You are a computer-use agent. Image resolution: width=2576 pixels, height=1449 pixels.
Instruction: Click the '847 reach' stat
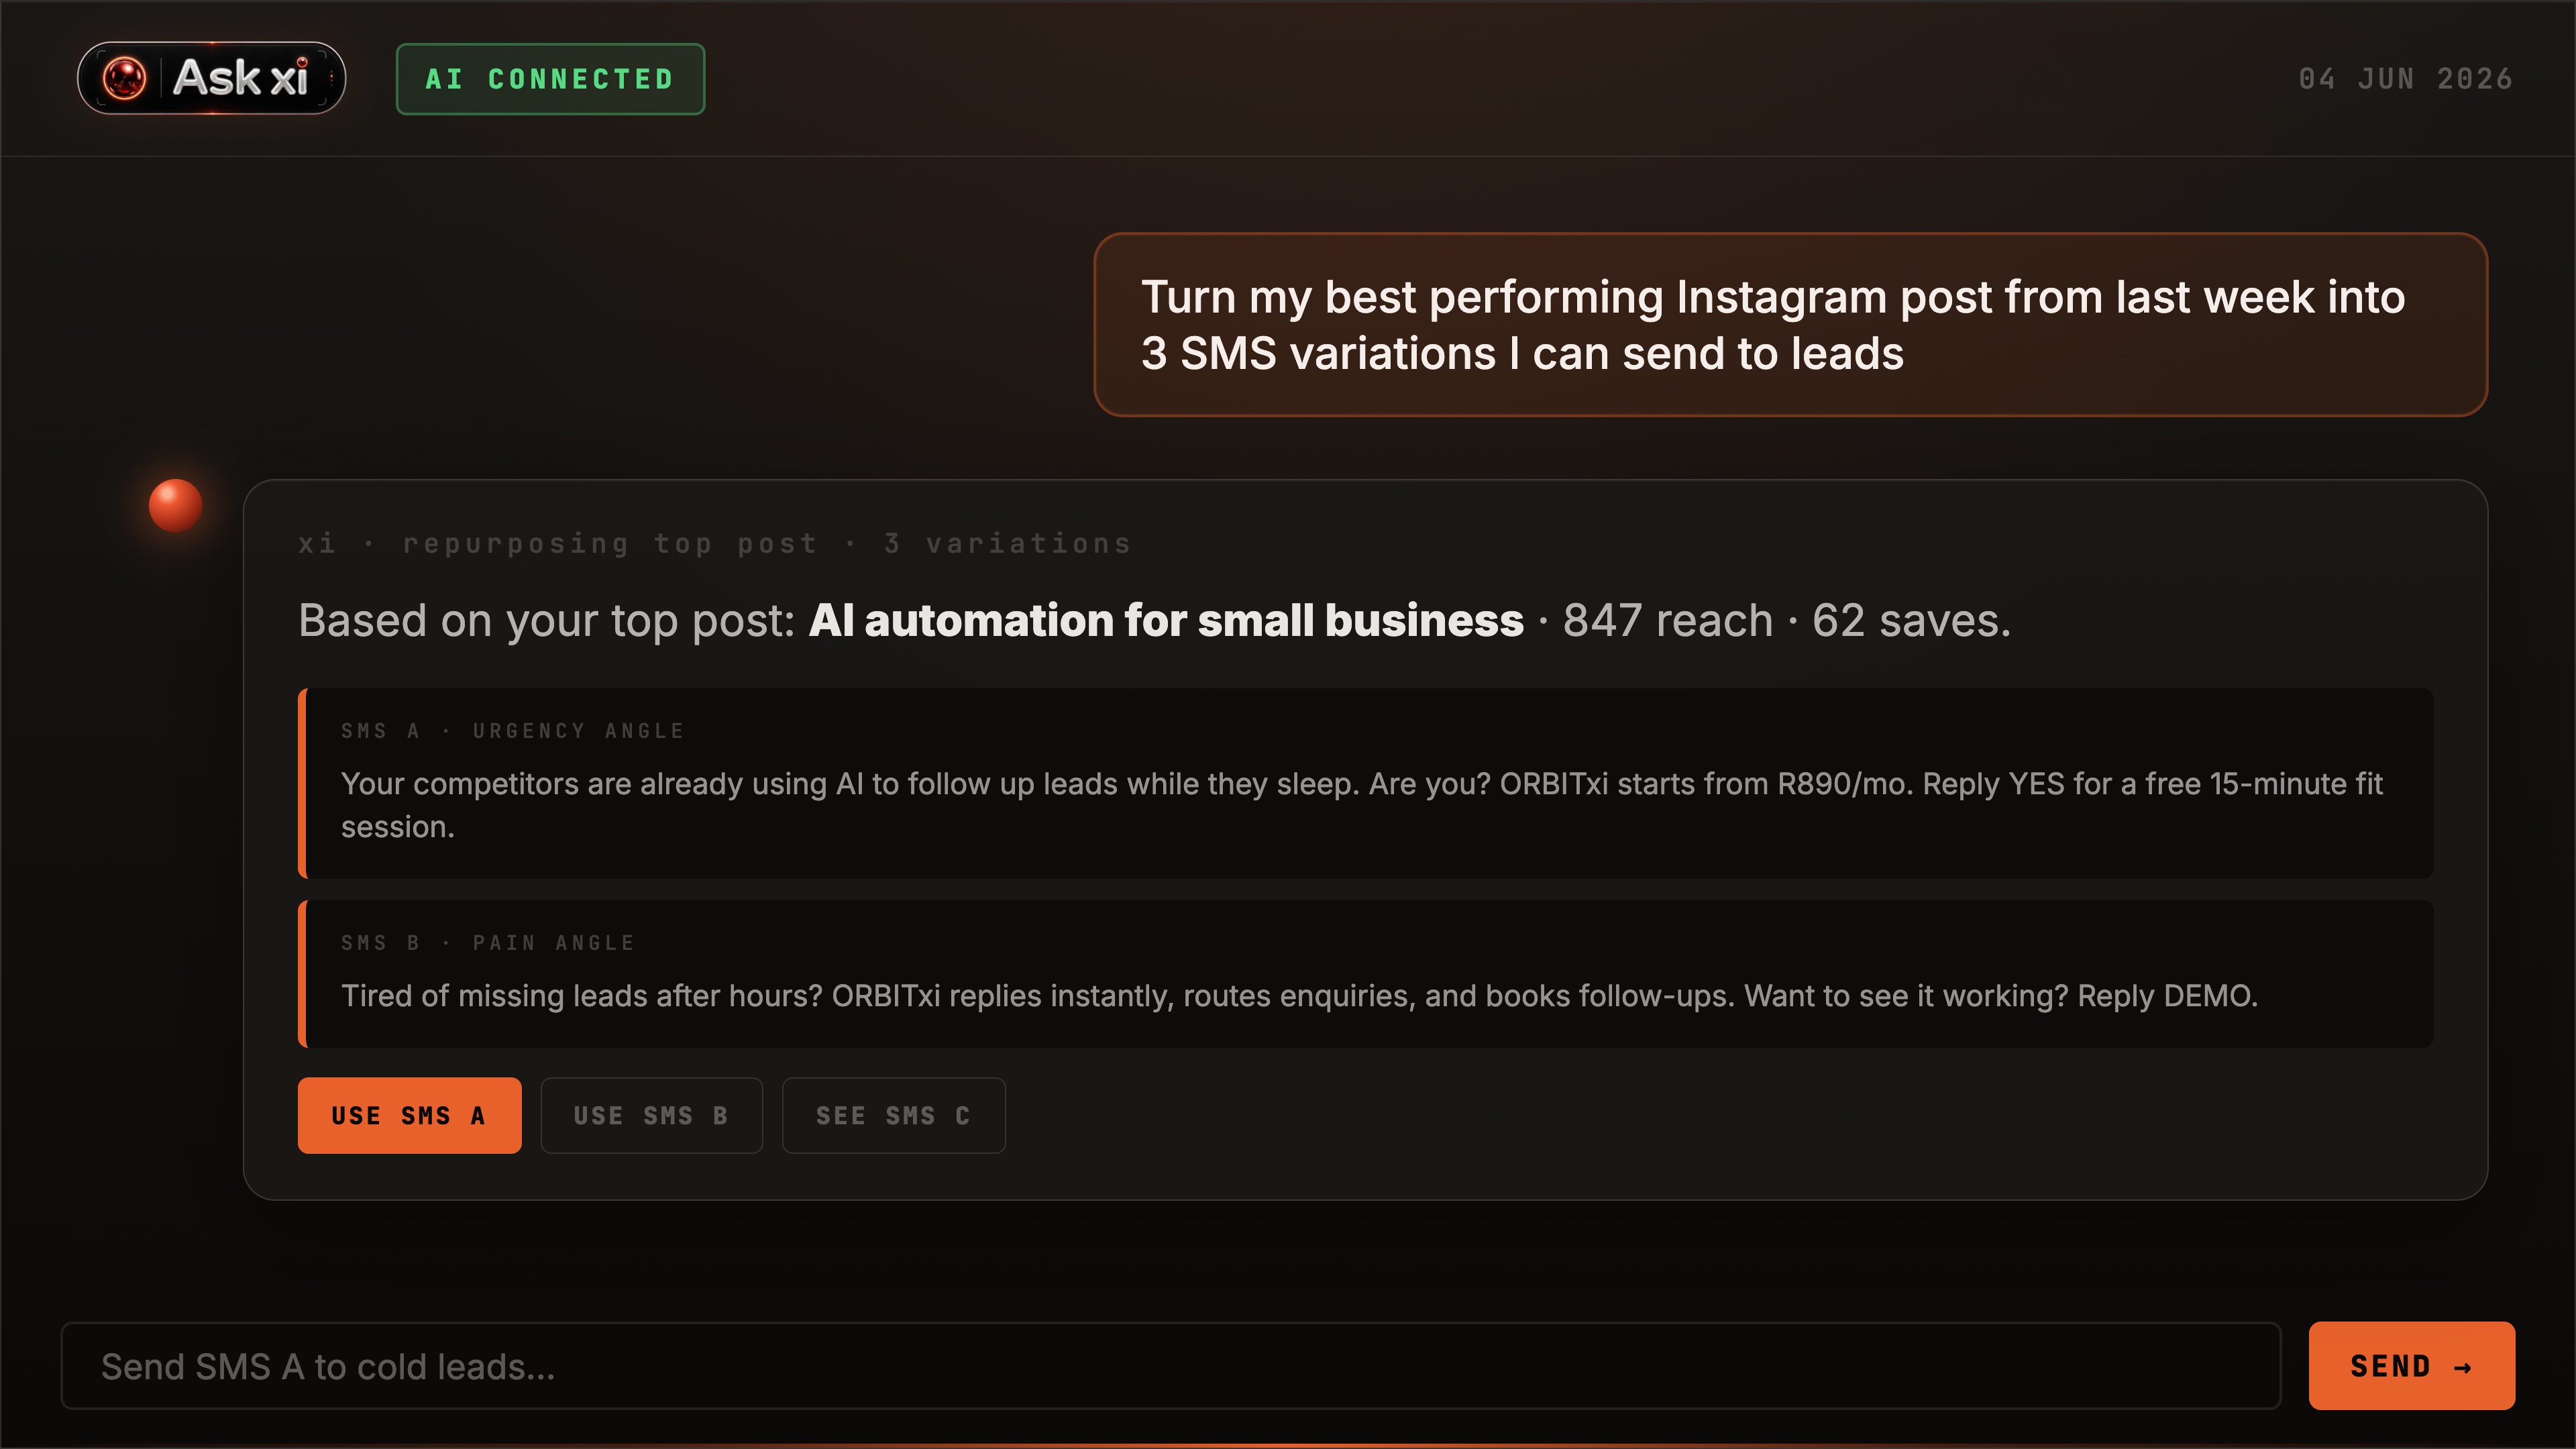click(x=1668, y=620)
